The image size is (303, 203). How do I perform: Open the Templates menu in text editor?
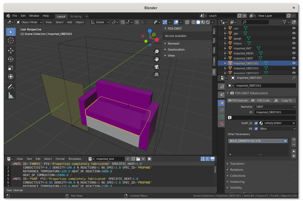coord(75,159)
